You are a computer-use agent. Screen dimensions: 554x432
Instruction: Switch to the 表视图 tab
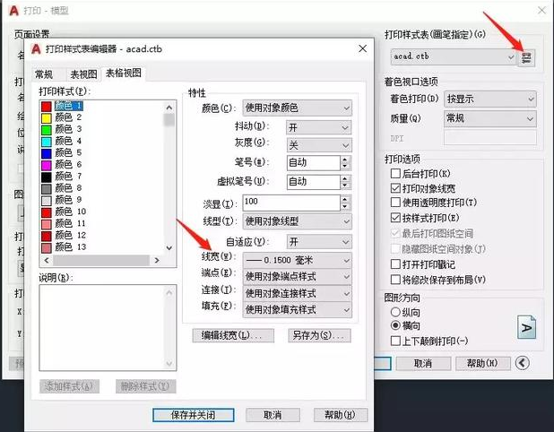pos(83,74)
